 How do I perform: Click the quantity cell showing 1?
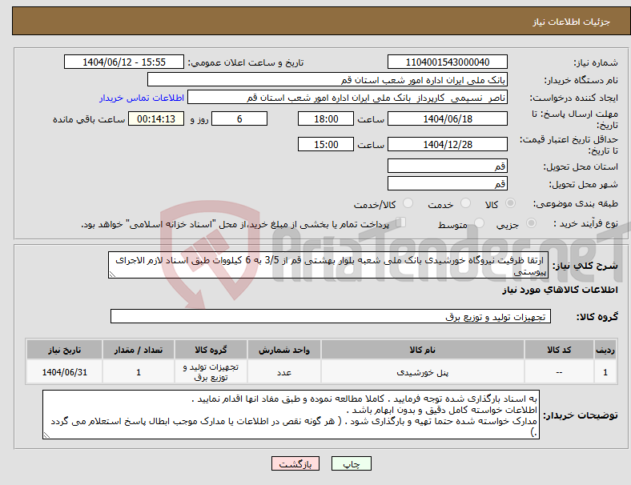(139, 372)
